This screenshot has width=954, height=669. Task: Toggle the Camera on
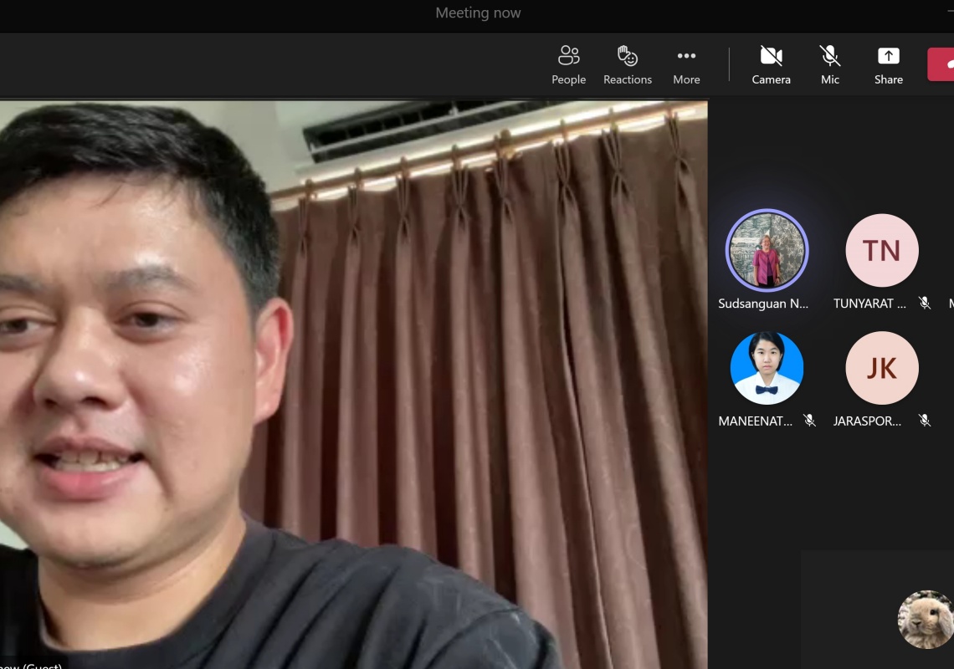[x=771, y=65]
